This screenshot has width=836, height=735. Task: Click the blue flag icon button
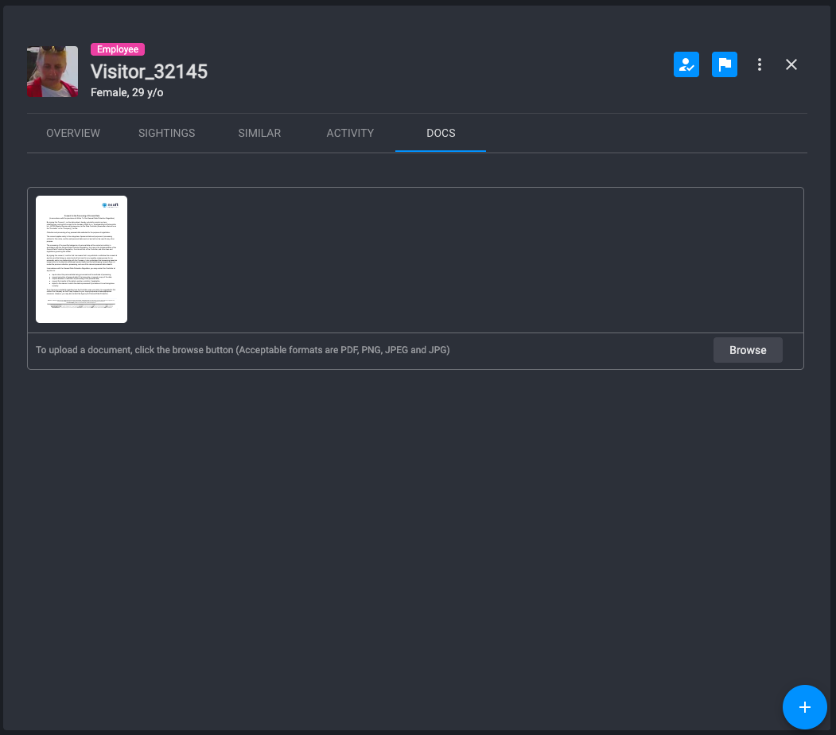pos(725,64)
